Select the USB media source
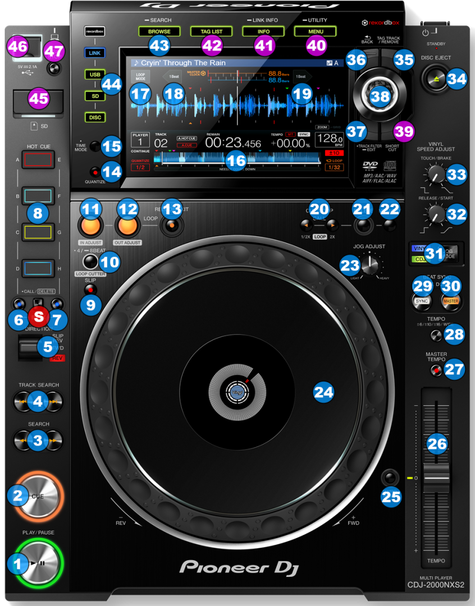Viewport: 475px width, 606px height. click(94, 74)
